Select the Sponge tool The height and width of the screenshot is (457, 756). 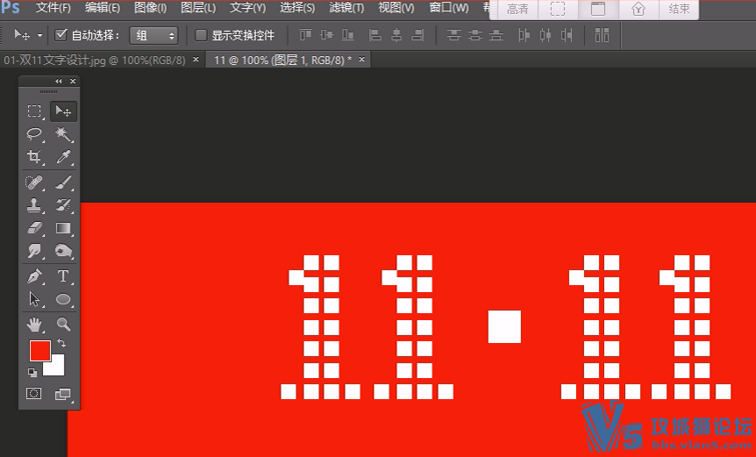pyautogui.click(x=63, y=251)
